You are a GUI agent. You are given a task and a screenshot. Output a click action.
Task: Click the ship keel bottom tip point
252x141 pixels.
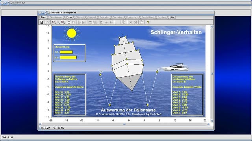click(x=132, y=90)
